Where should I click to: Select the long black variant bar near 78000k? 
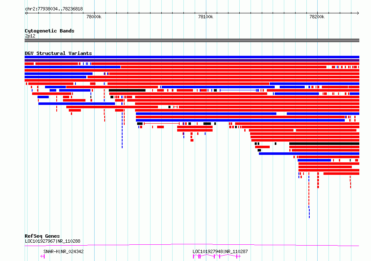127,90
